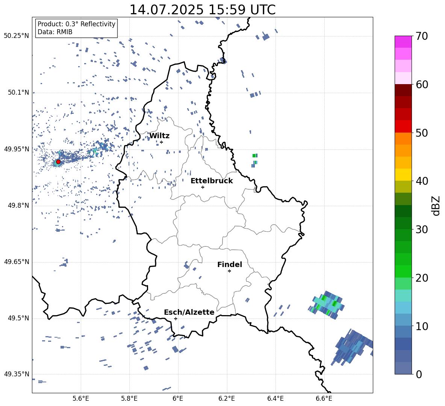Click the 5.6°E longitude label
This screenshot has height=406, width=445.
(81, 398)
